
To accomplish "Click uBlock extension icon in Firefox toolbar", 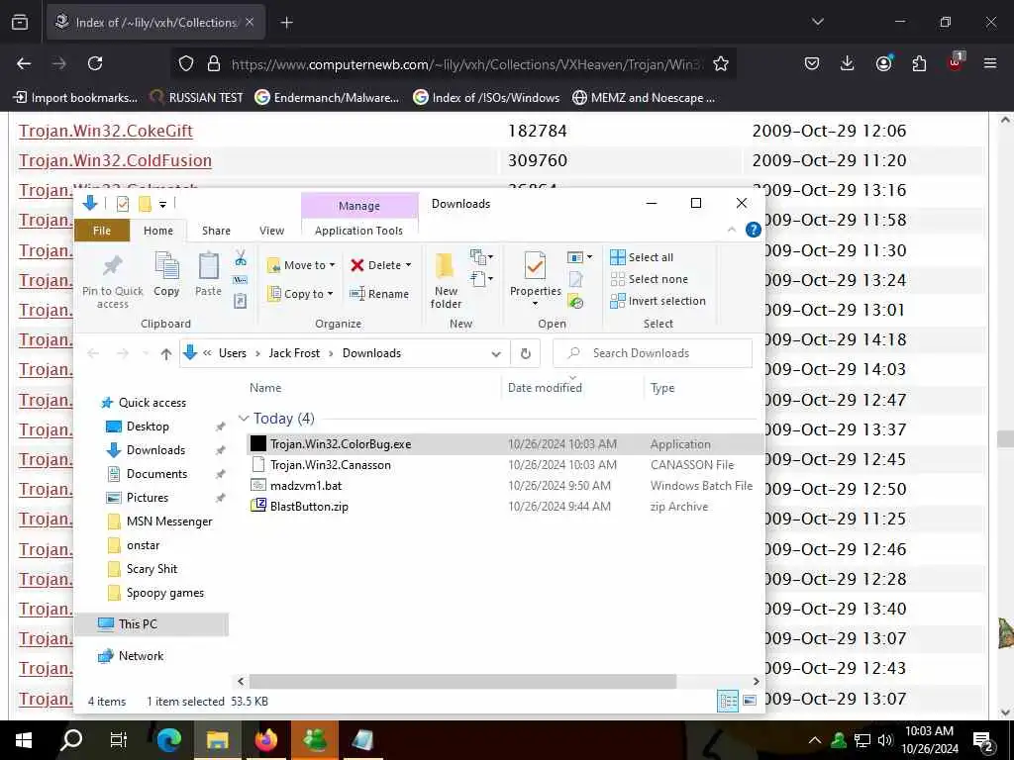I will [955, 62].
